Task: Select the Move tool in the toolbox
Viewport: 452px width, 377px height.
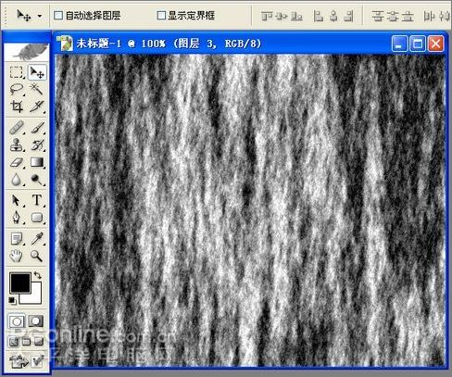Action: [37, 72]
